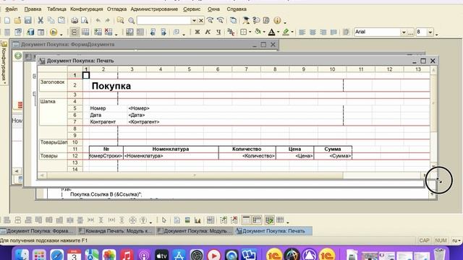Select the <Сумма> parameter cell
Image resolution: width=463 pixels, height=260 pixels.
(x=333, y=156)
